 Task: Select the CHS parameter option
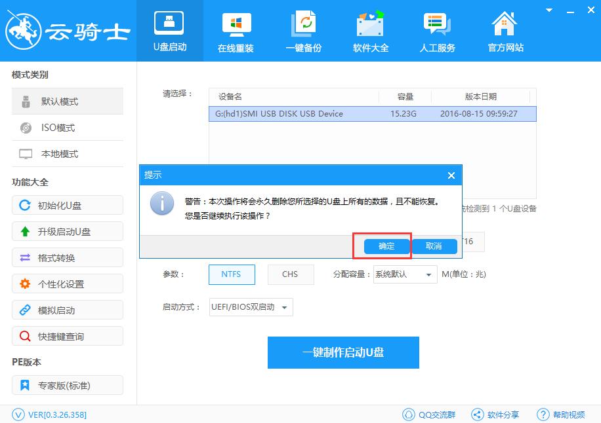click(290, 274)
